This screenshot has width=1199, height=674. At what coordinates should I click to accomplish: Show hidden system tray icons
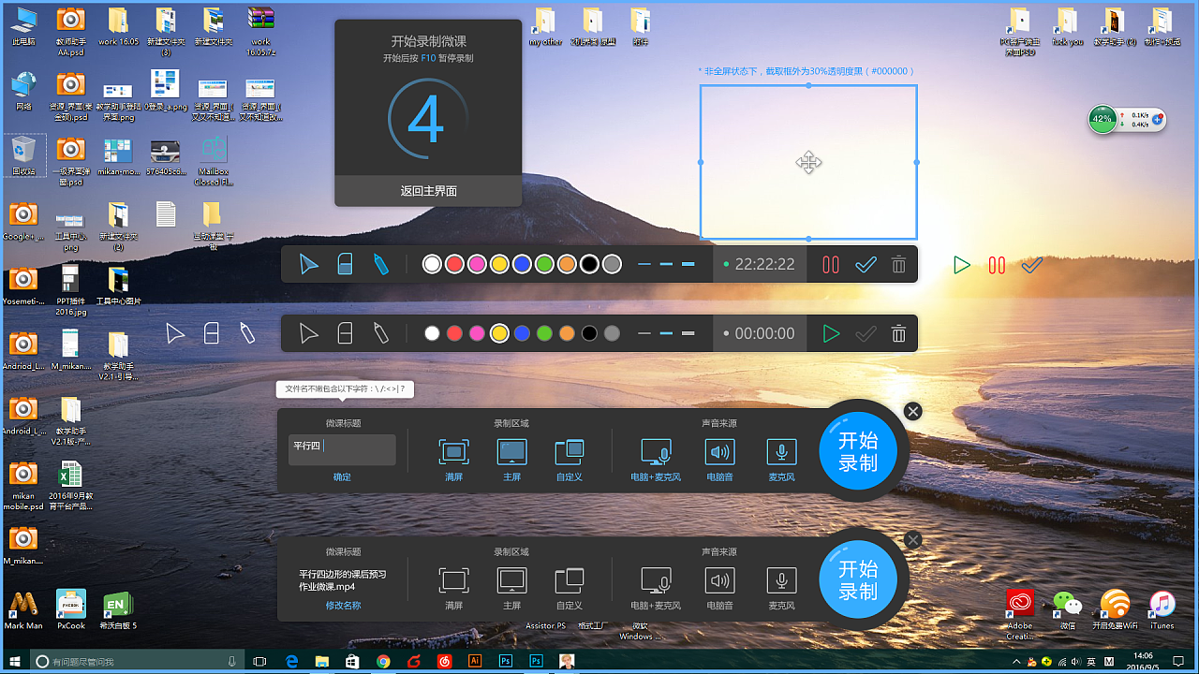click(x=1018, y=661)
